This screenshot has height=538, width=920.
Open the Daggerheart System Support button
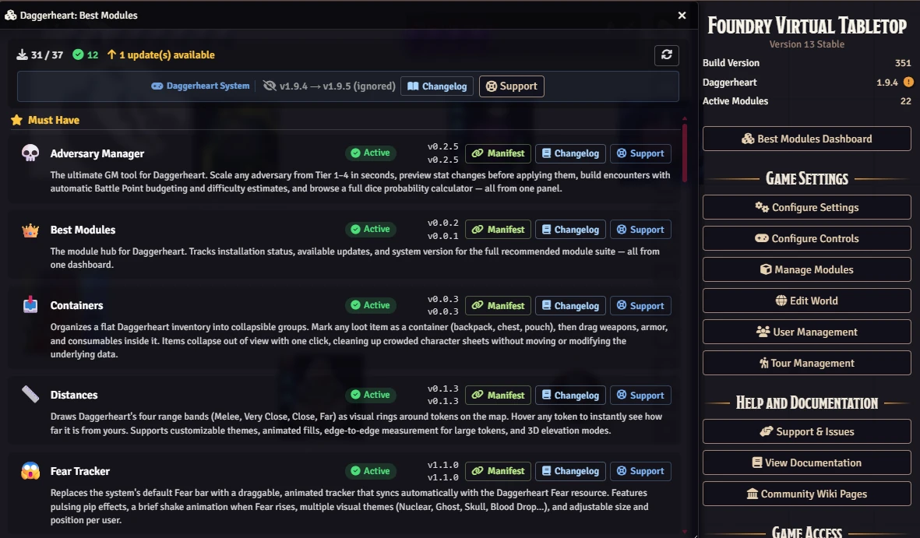pos(512,86)
